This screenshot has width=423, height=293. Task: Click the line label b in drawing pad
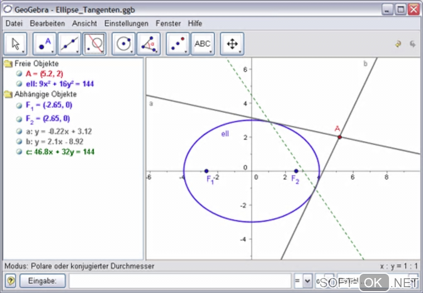[x=365, y=64]
